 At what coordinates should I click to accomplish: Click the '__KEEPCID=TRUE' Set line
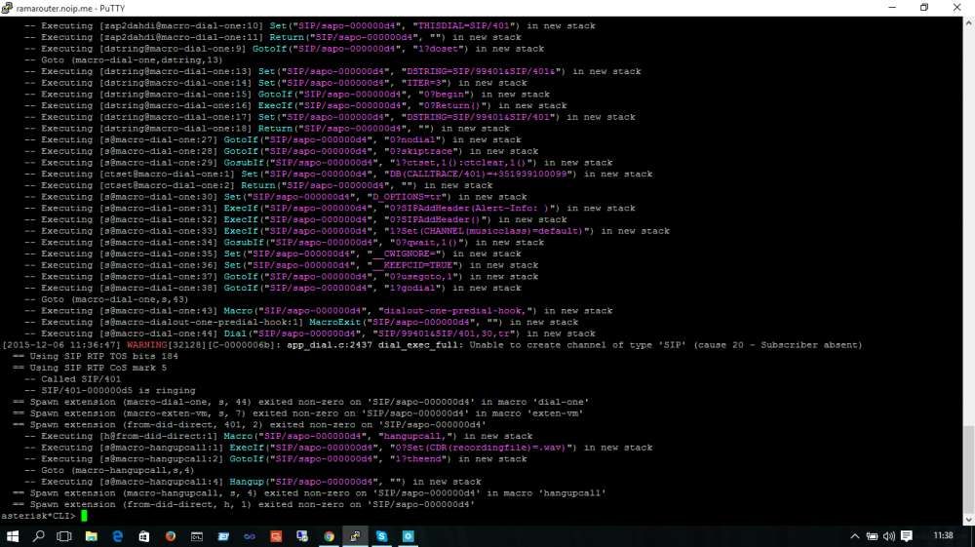(281, 265)
